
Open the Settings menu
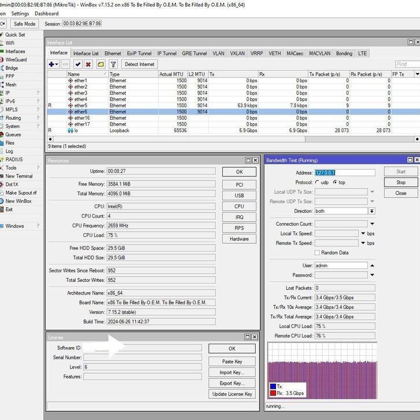coord(20,13)
